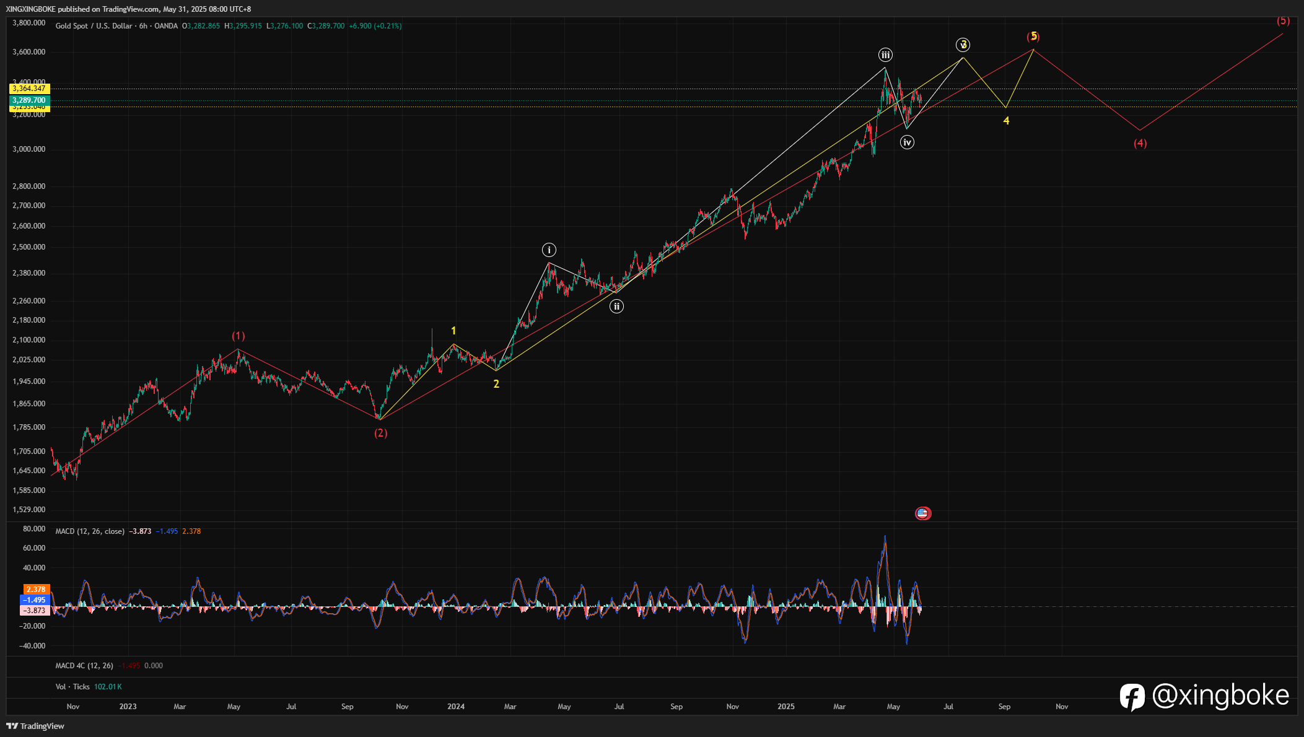
Task: Click the 2025 time axis label
Action: [786, 707]
